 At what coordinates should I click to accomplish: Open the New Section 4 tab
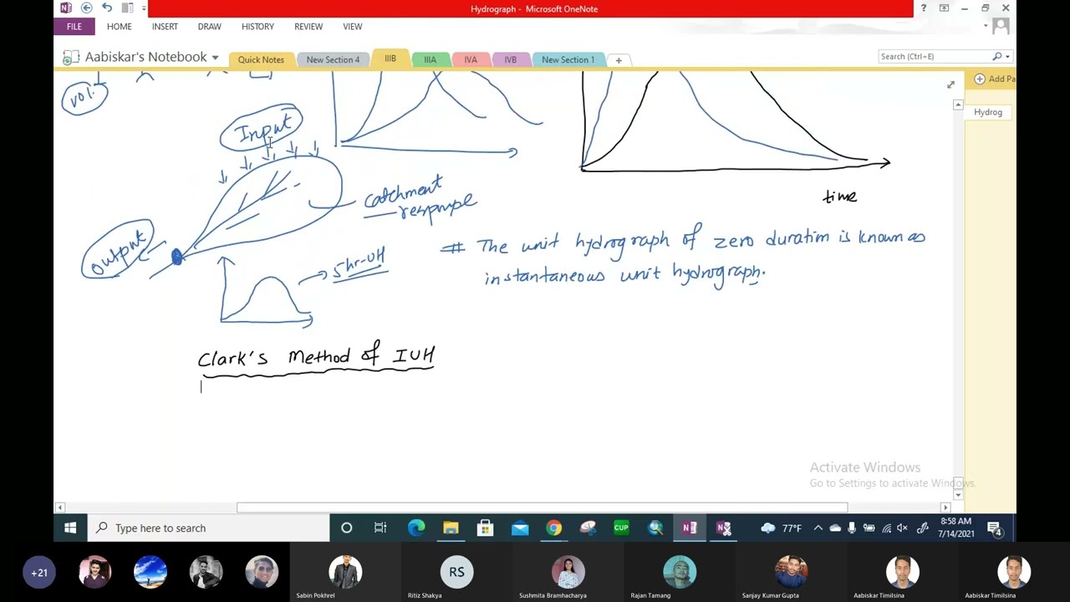[x=333, y=59]
